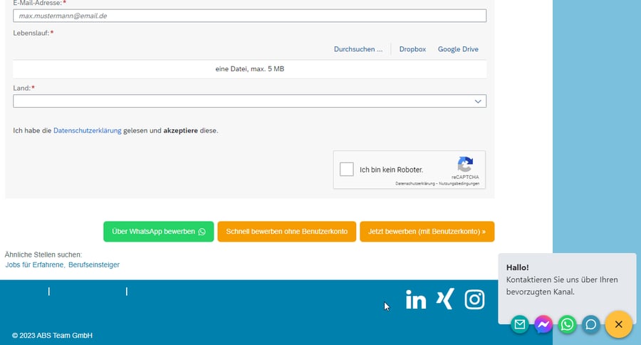The height and width of the screenshot is (345, 641).
Task: Click 'Über WhatsApp bewerben' green button
Action: (x=158, y=232)
